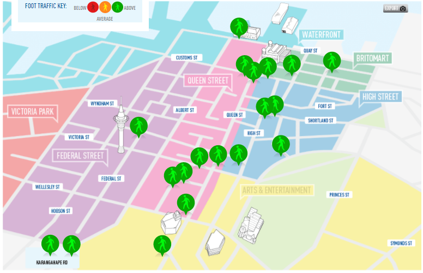Screen dimensions: 423x273
Task: Click the green above-average foot traffic key icon
Action: click(117, 8)
